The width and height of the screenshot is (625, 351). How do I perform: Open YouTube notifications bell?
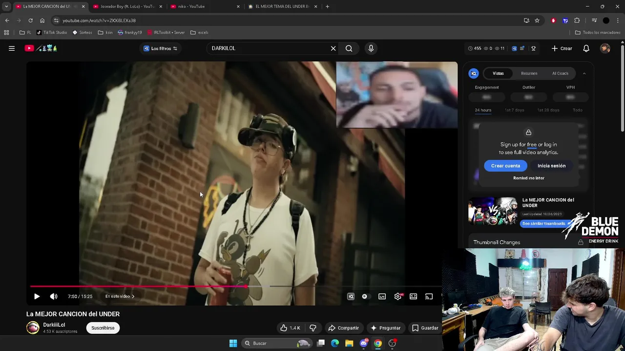coord(586,48)
